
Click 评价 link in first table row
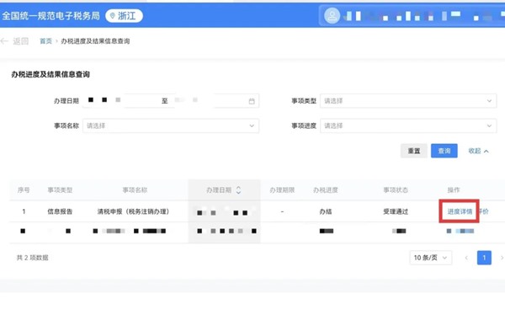[x=484, y=211]
